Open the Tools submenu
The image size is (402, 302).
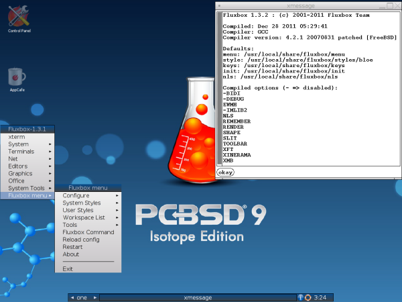88,225
